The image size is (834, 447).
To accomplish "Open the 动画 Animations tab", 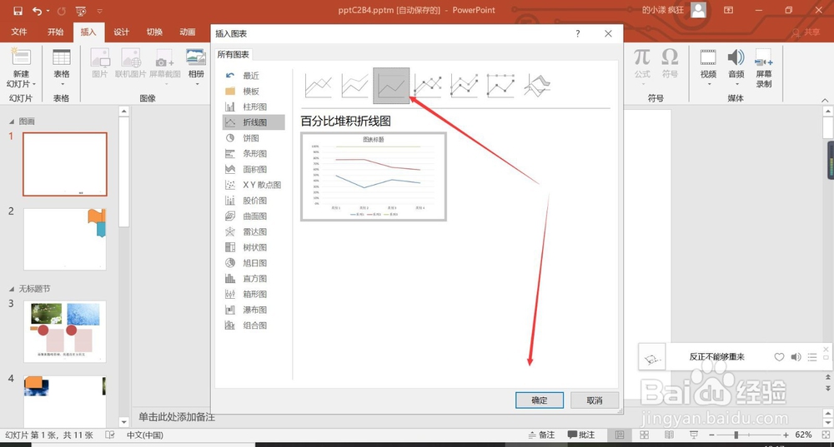I will click(x=187, y=32).
